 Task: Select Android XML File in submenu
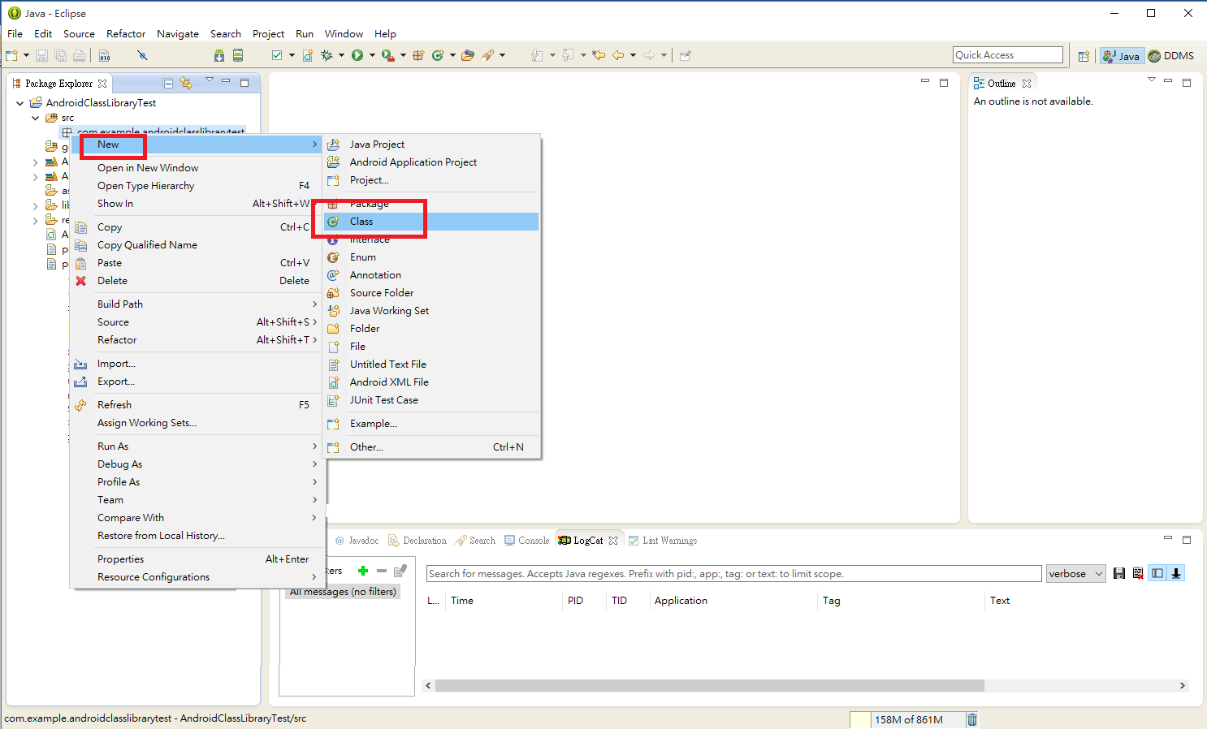[431, 382]
